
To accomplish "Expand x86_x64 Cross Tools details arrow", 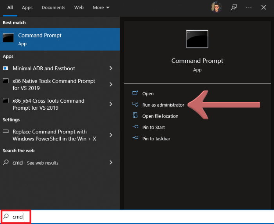I will [x=111, y=104].
